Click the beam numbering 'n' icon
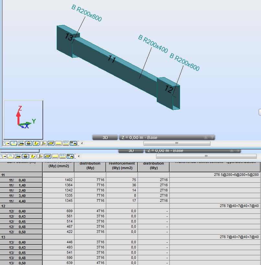This screenshot has width=261, height=265. (x=13, y=143)
